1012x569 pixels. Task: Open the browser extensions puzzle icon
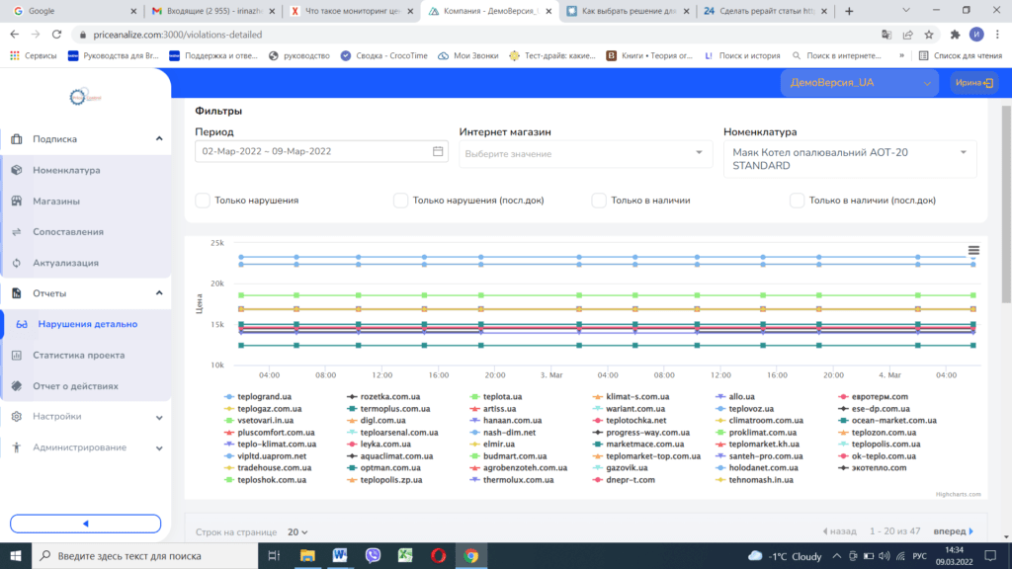(955, 35)
